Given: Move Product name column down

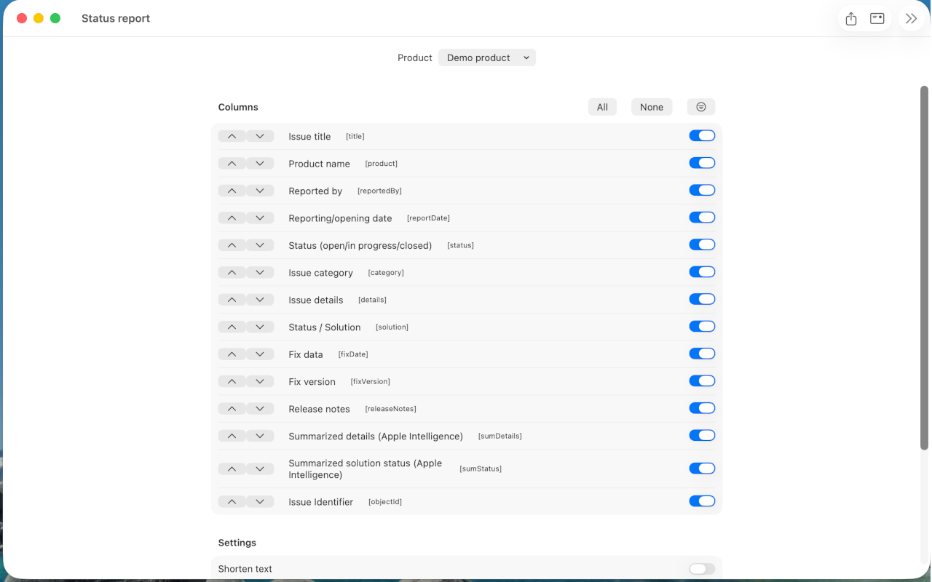Looking at the screenshot, I should click(x=260, y=163).
